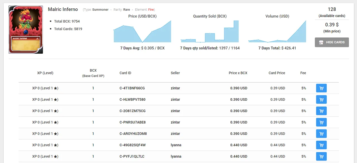Add card C-PNRSU7ABE8 to cart
Image resolution: width=357 pixels, height=163 pixels.
point(321,122)
